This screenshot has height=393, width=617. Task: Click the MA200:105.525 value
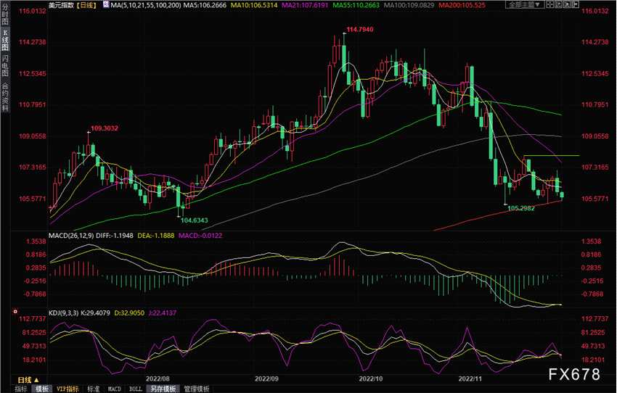pos(462,5)
